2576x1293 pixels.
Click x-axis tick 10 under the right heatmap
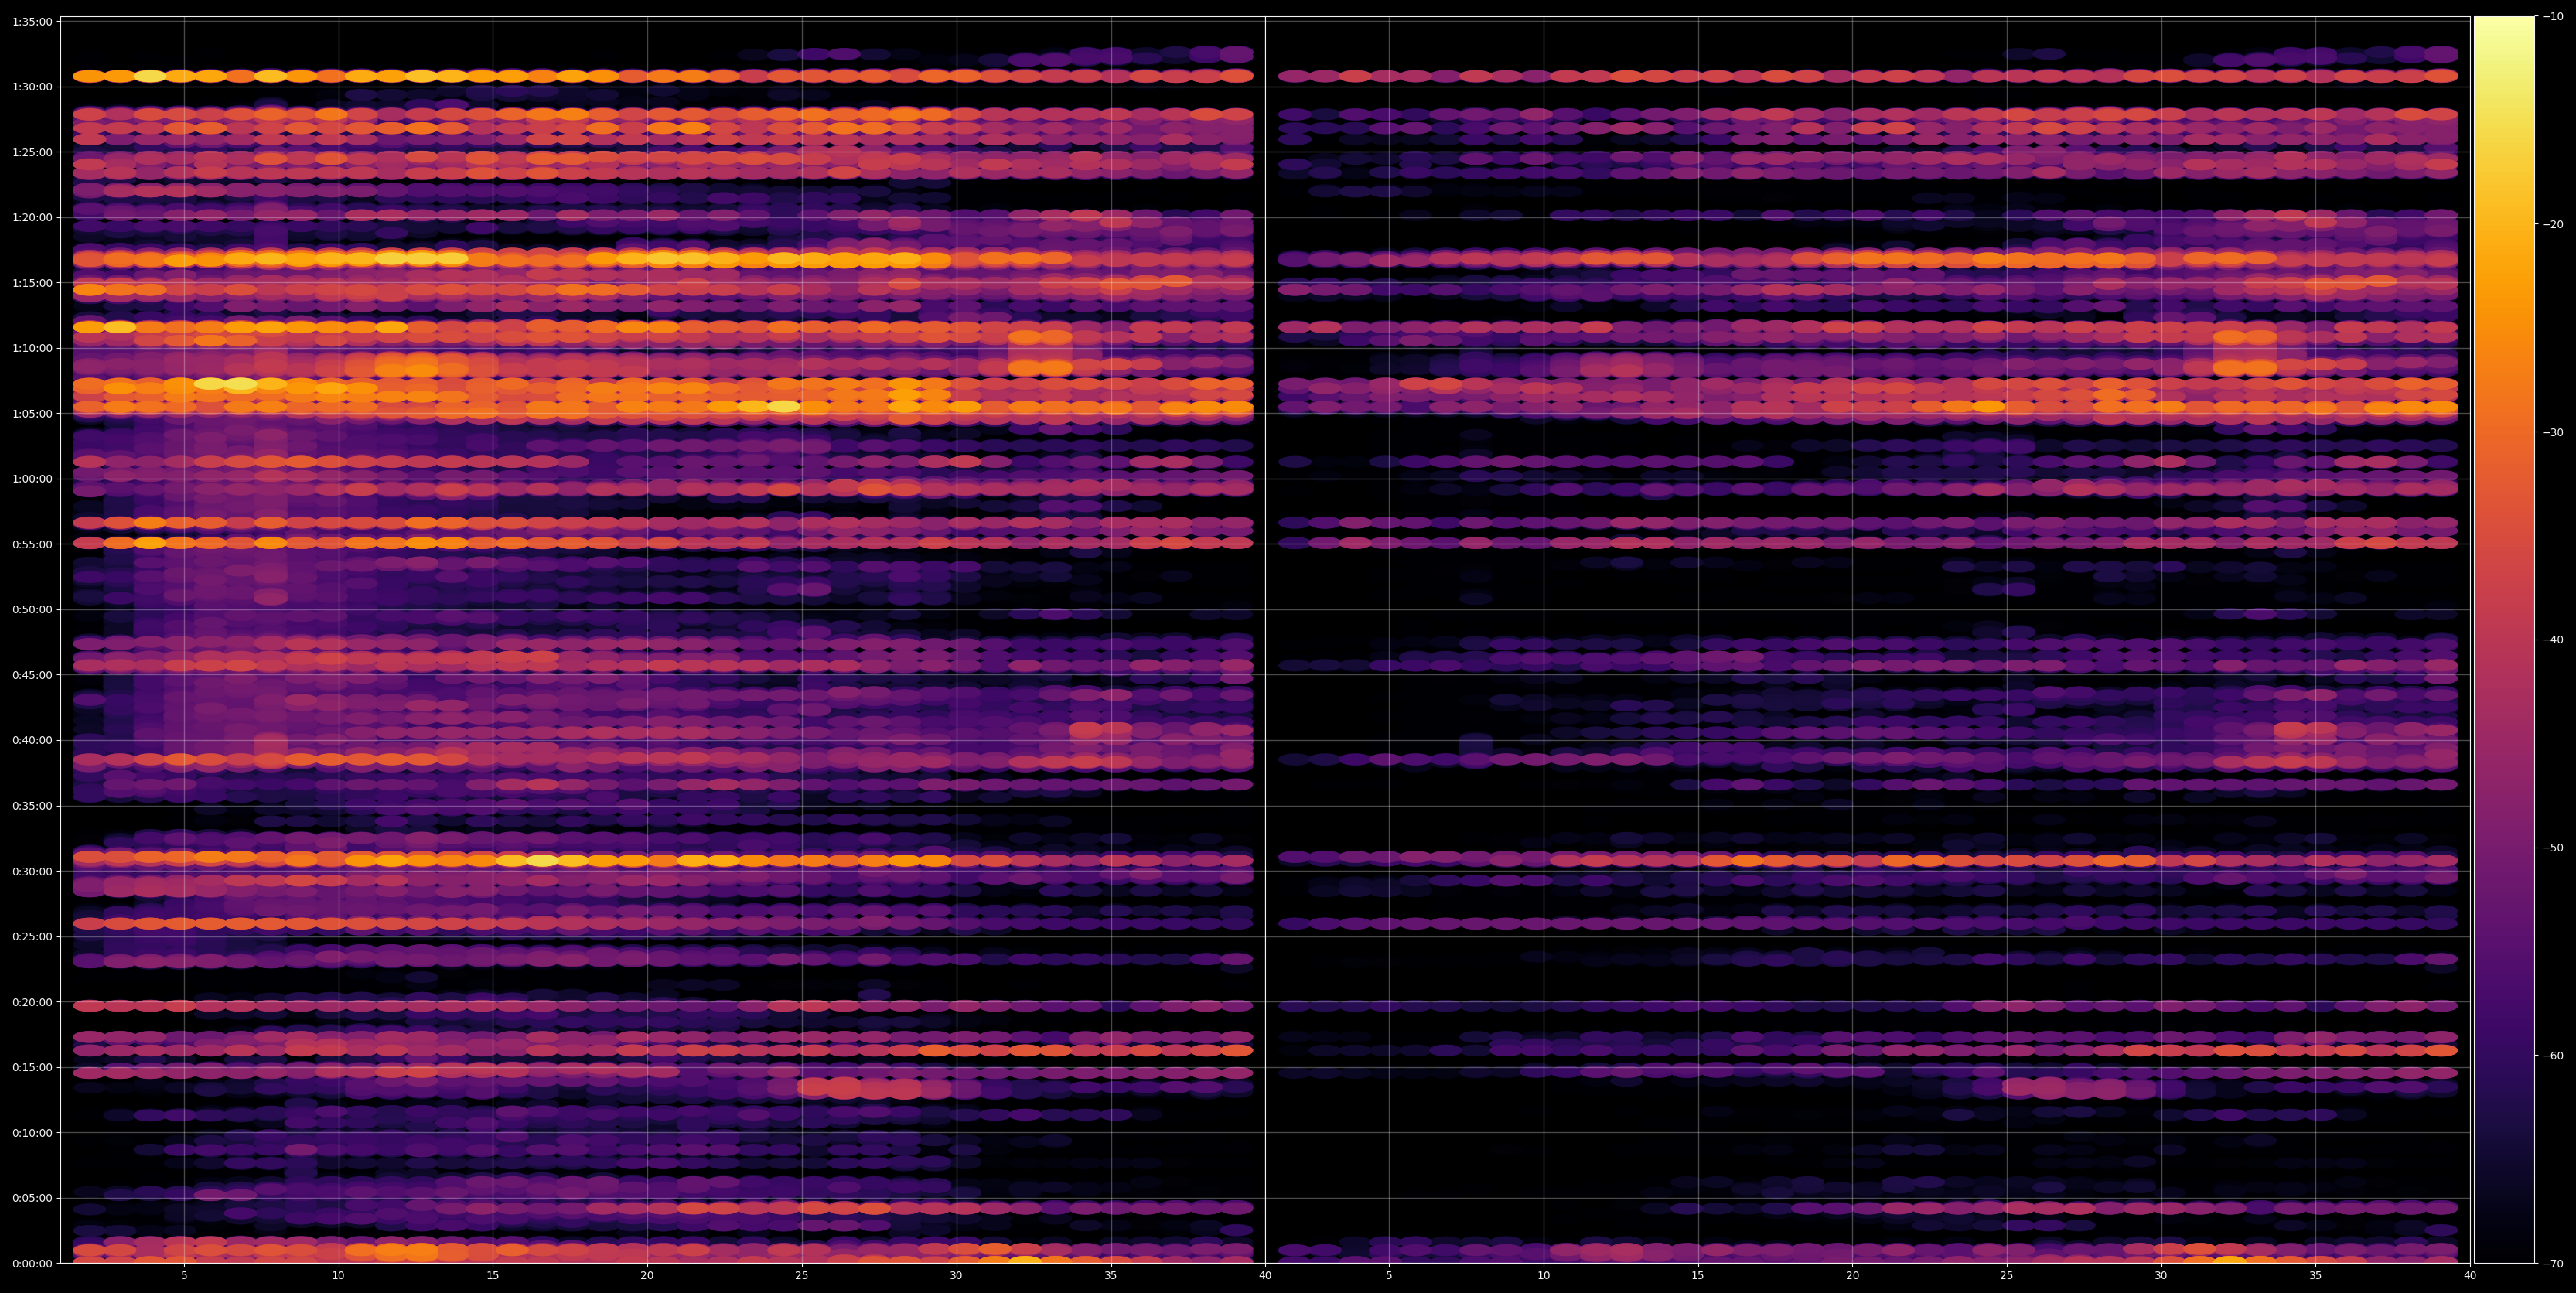pos(1544,1276)
